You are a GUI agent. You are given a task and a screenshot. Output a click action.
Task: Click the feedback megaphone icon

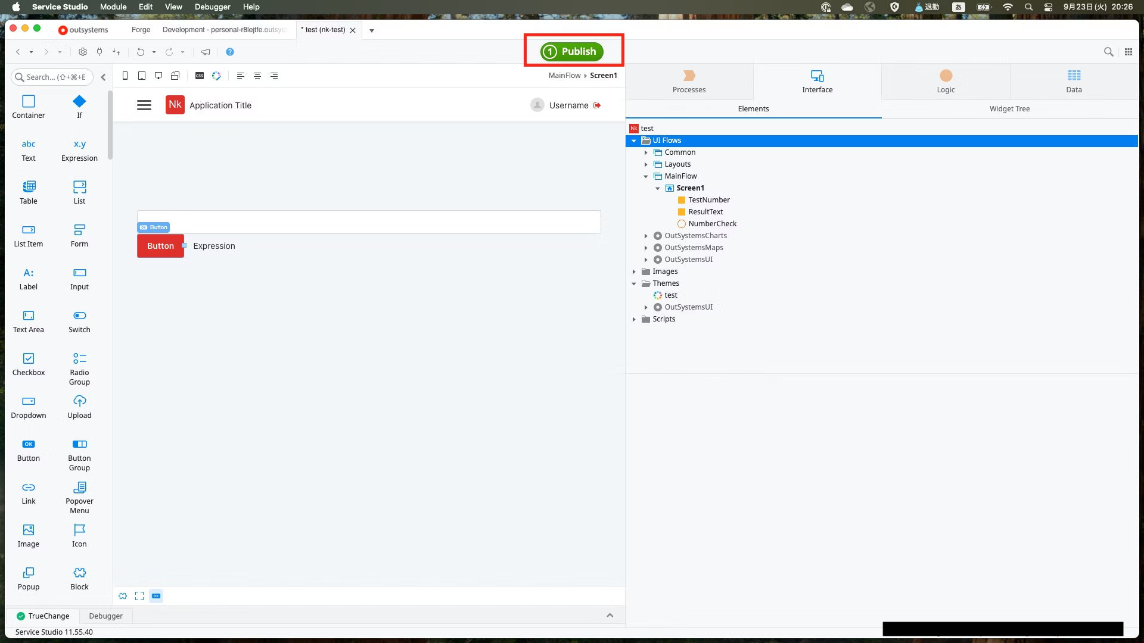[206, 52]
